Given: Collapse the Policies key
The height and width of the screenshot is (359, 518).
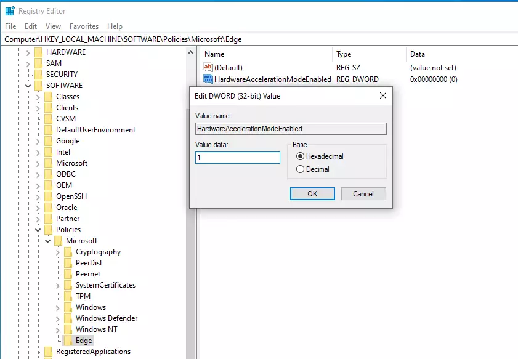Looking at the screenshot, I should click(x=38, y=230).
